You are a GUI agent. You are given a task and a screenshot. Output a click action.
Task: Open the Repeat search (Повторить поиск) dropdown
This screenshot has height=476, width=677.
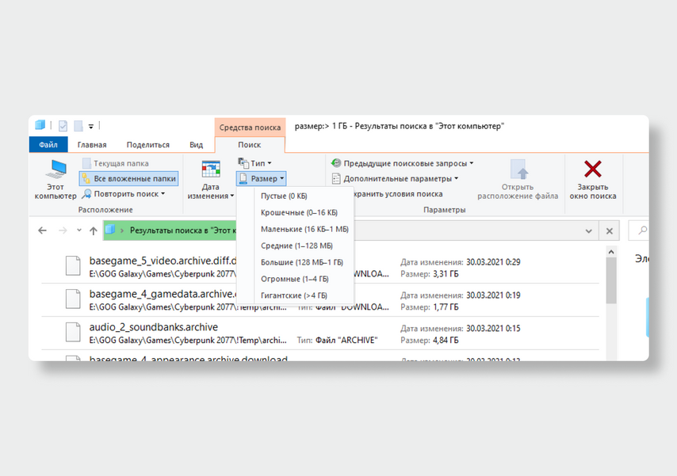click(x=124, y=194)
